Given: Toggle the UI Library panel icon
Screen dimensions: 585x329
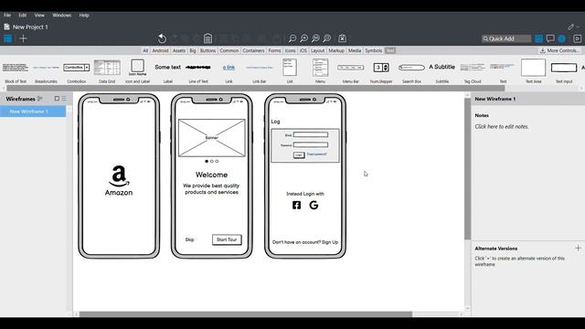Looking at the screenshot, I should (538, 38).
